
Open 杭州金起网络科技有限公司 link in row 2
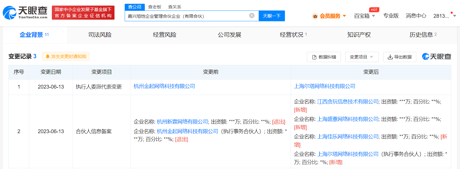[x=188, y=131]
